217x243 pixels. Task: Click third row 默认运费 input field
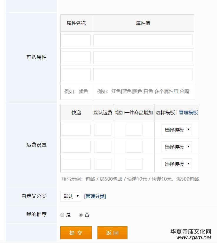tap(103, 164)
